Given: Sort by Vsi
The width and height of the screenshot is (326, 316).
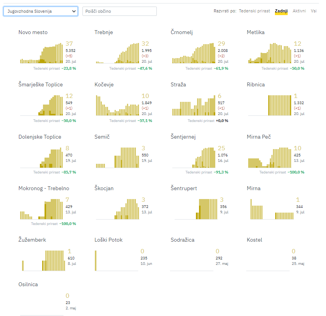Looking at the screenshot, I should (314, 11).
